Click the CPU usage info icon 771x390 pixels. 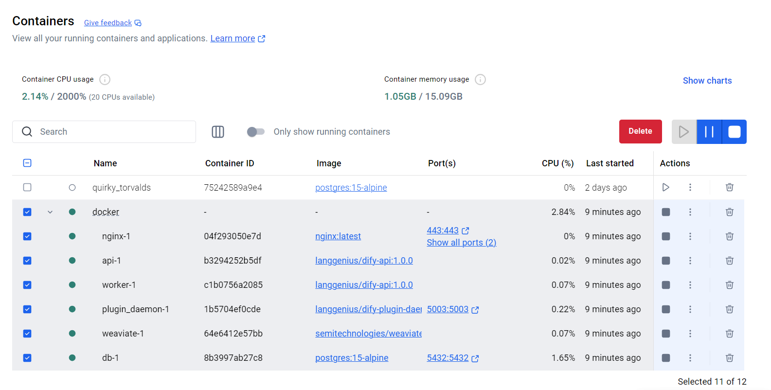click(105, 79)
